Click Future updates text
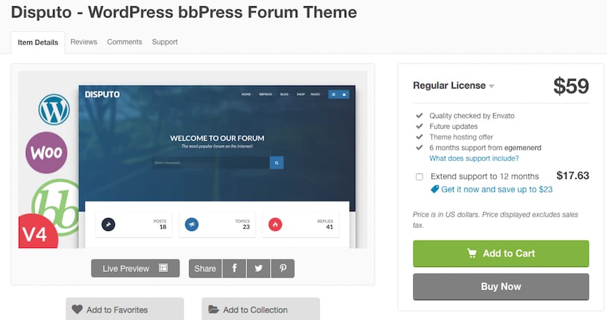 click(454, 126)
